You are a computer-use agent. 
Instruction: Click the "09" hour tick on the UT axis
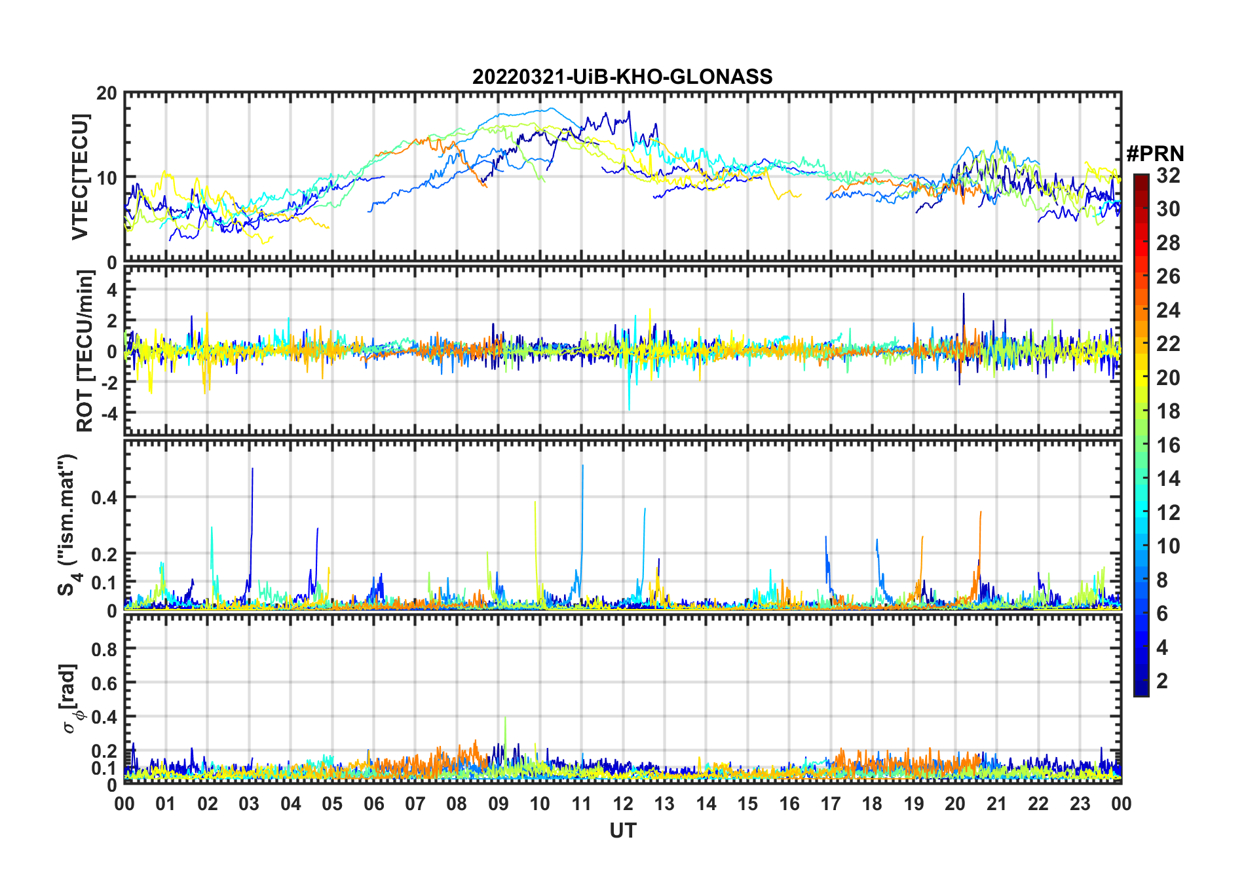tap(499, 804)
